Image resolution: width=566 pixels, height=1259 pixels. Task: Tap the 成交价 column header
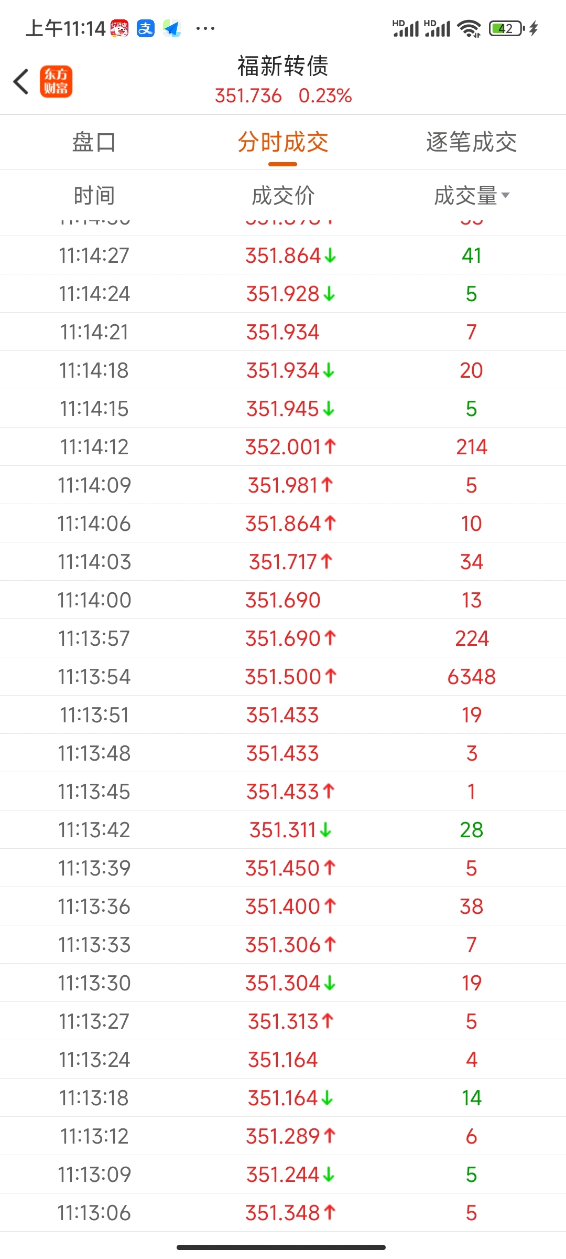coord(283,196)
